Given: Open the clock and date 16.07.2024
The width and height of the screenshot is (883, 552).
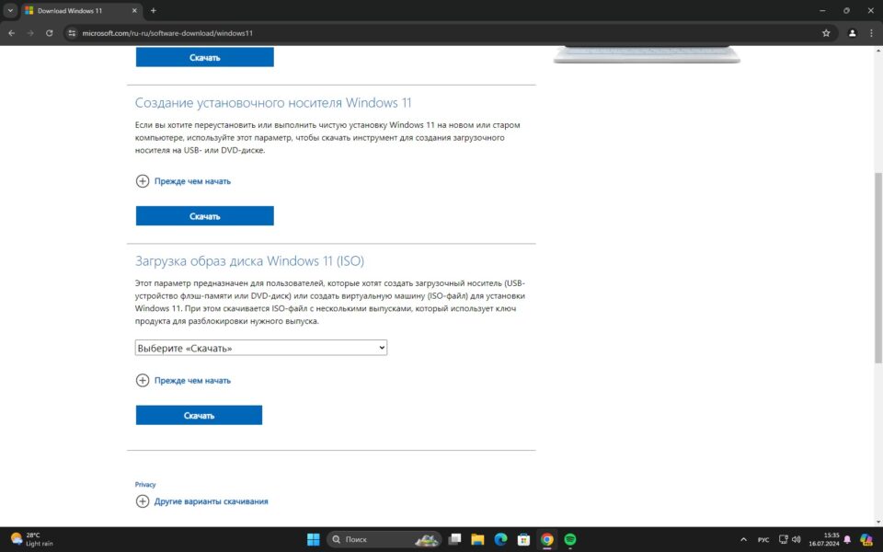Looking at the screenshot, I should pos(824,539).
